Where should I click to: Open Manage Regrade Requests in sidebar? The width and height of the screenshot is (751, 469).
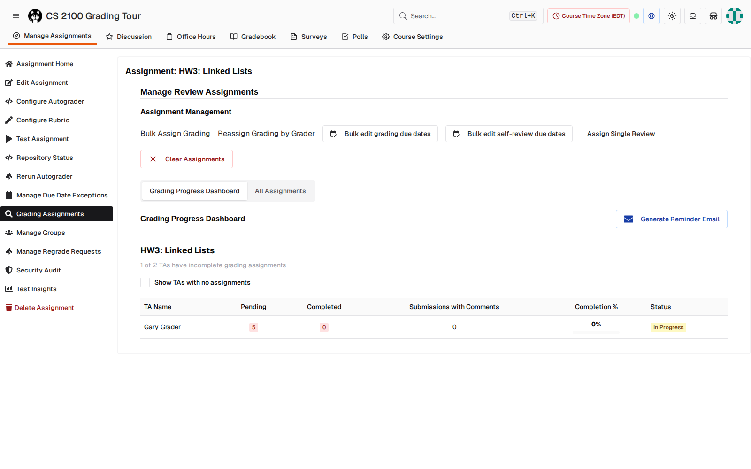pos(56,251)
